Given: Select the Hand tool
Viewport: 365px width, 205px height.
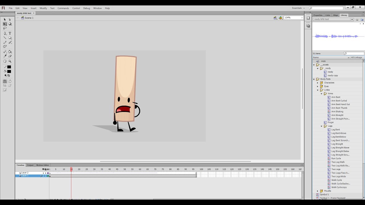Looking at the screenshot, I should pyautogui.click(x=5, y=61).
